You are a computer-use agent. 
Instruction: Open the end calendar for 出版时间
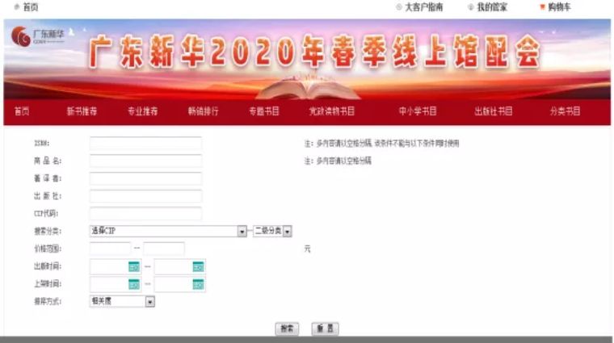[198, 267]
